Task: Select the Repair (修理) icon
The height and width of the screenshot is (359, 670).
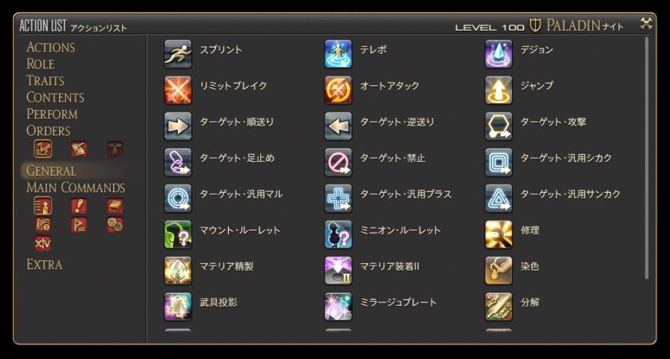Action: 499,235
